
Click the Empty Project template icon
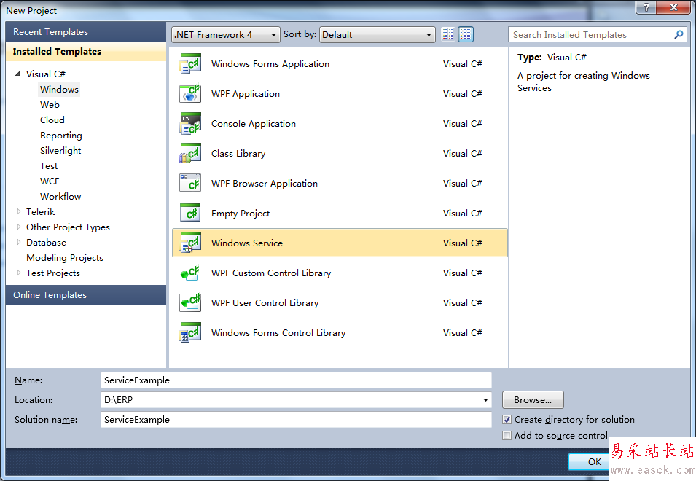coord(190,213)
